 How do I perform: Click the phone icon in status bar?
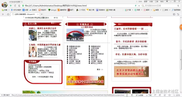click(x=127, y=95)
